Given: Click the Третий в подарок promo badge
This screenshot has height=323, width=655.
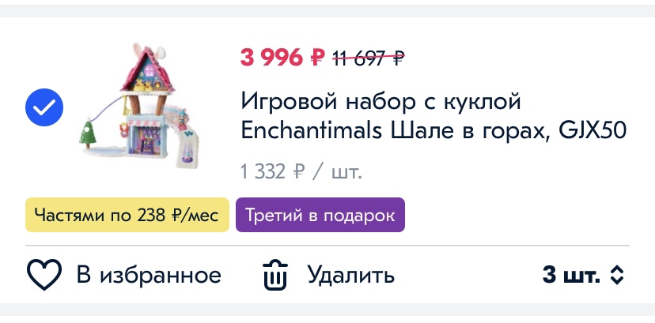Looking at the screenshot, I should coord(320,215).
